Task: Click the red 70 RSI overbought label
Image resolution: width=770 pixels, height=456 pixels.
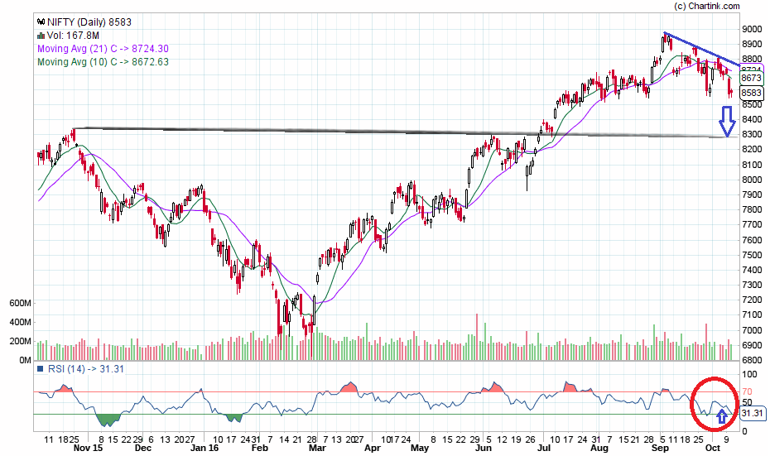Action: tap(747, 391)
